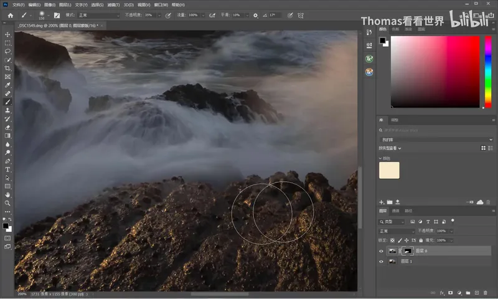Select the Clone Stamp tool
Screen dimensions: 498x299
click(7, 111)
